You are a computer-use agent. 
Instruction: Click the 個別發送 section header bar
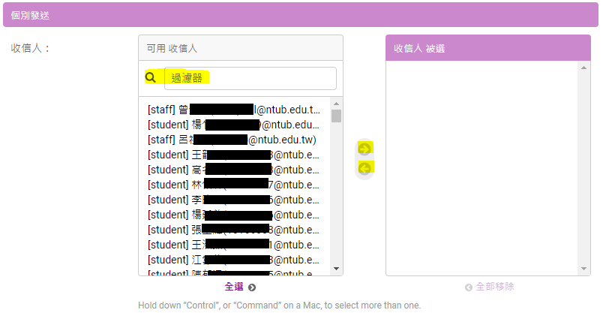pyautogui.click(x=301, y=15)
